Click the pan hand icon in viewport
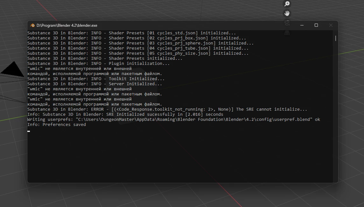 [287, 13]
